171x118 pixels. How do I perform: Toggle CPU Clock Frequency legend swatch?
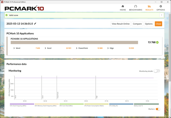22,104
